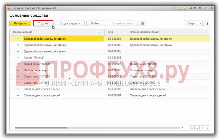Screen dimensions: 220x140
Task: Jump to the first row of the list
Action: point(191,128)
